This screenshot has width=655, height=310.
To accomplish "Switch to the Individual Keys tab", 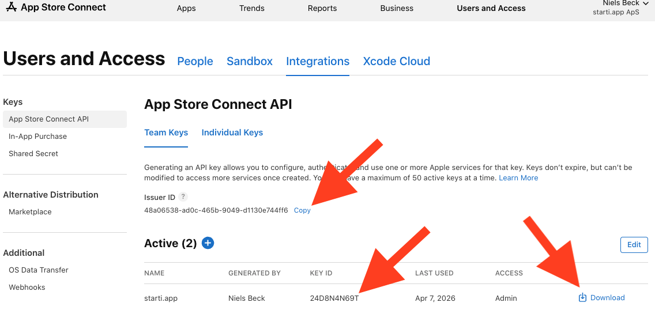I will 232,133.
